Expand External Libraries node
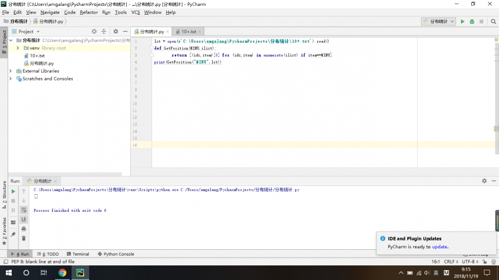The width and height of the screenshot is (499, 280). [x=11, y=71]
